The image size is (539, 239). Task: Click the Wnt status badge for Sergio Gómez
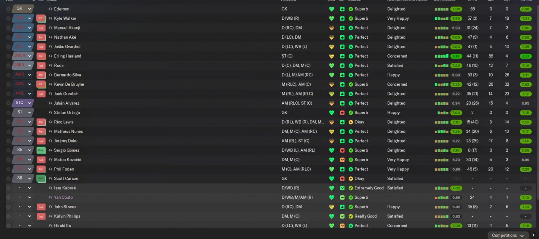tap(40, 150)
